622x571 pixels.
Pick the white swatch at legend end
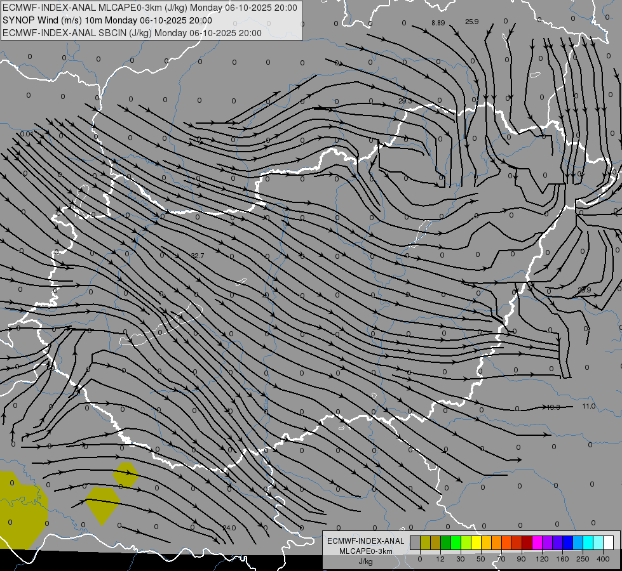click(608, 542)
